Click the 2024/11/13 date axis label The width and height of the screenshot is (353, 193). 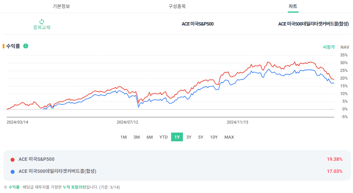pyautogui.click(x=237, y=122)
